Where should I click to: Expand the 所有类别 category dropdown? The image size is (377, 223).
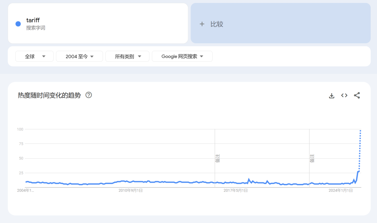(x=127, y=57)
